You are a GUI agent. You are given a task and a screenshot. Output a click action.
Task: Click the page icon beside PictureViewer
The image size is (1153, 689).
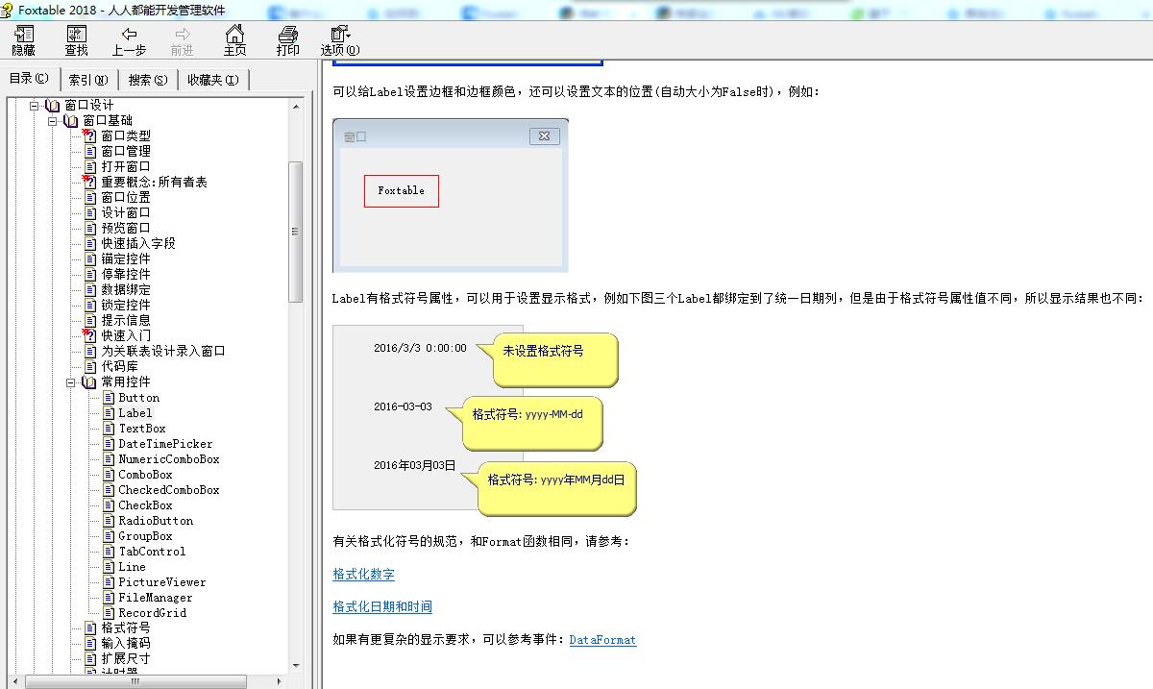click(109, 581)
